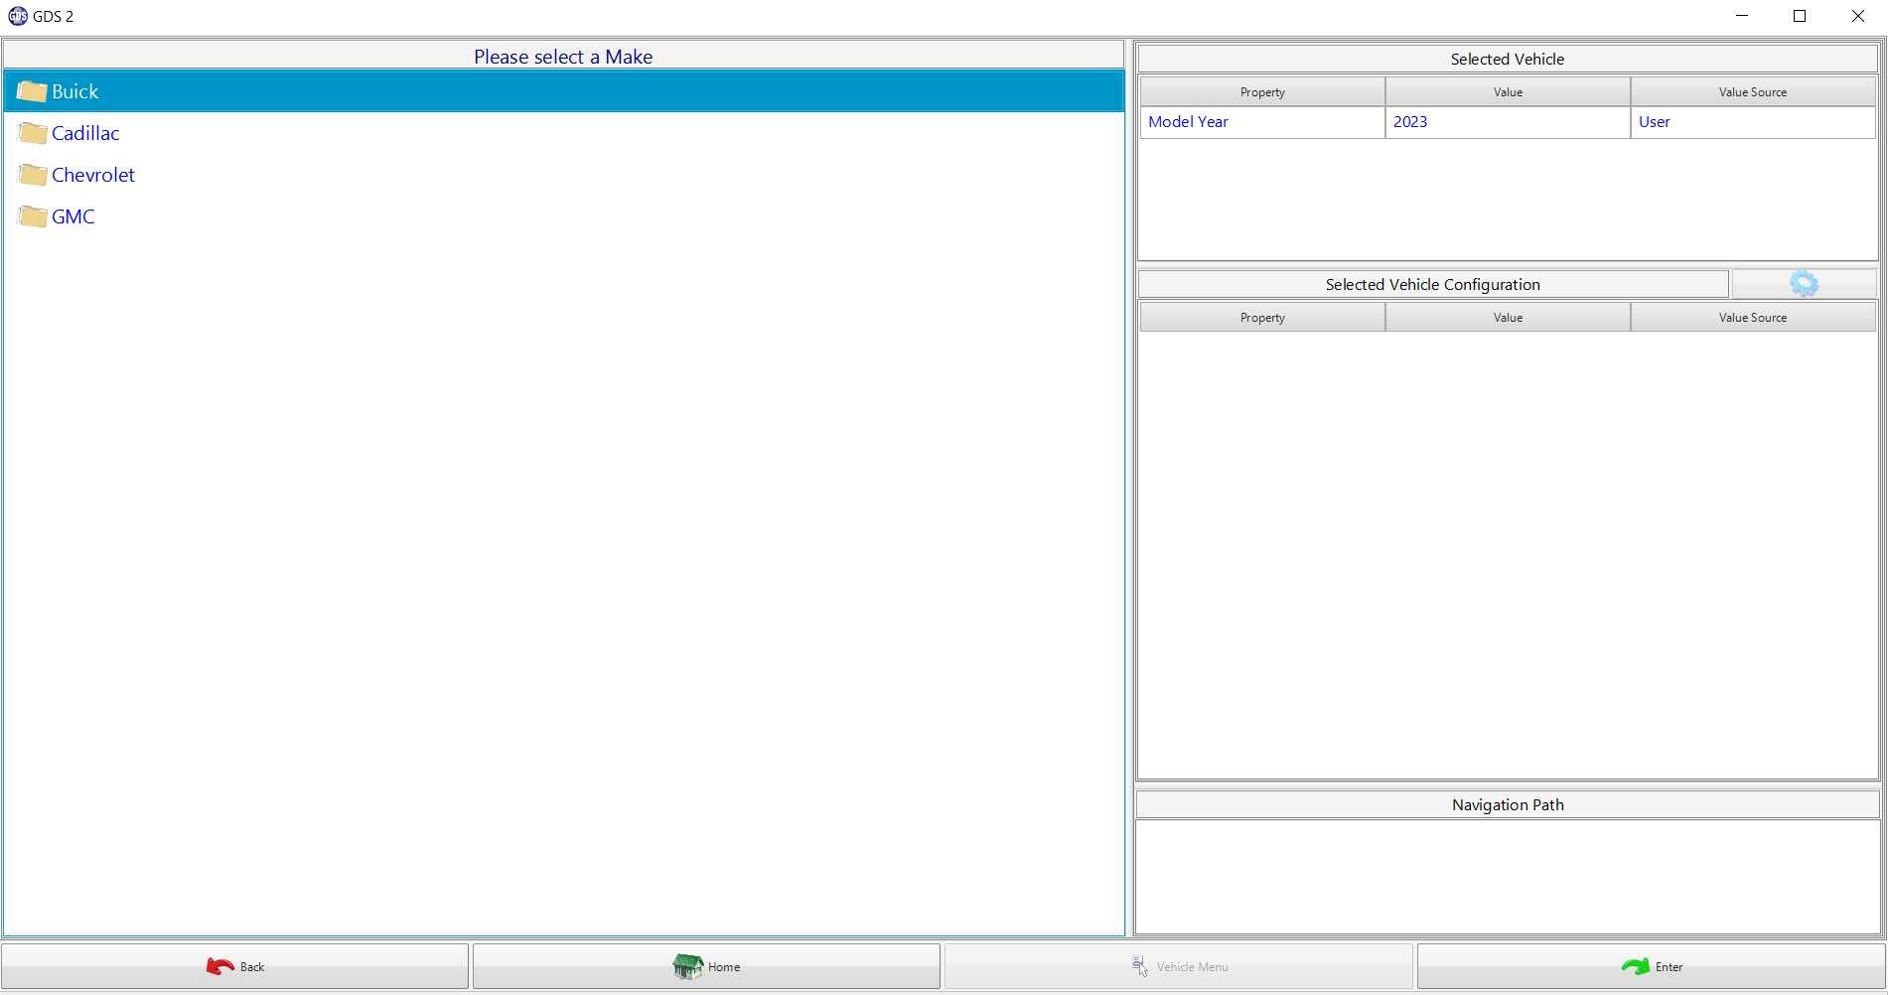
Task: Click Property header in Vehicle Configuration table
Action: [1262, 318]
